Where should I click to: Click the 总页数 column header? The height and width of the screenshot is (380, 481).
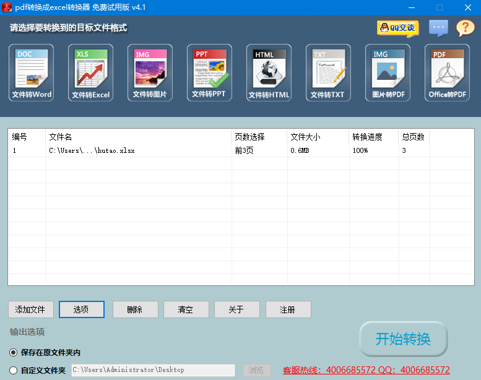[x=414, y=137]
